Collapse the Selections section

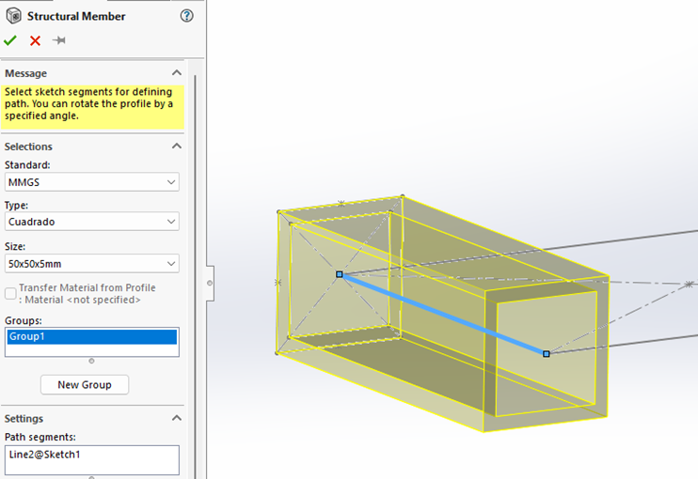pyautogui.click(x=177, y=147)
